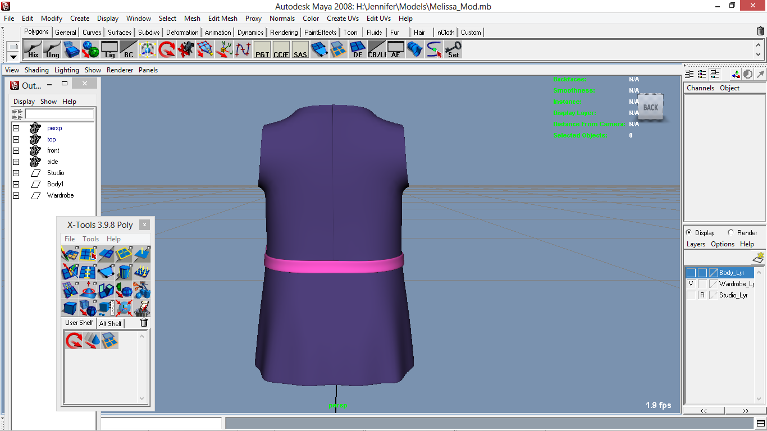The image size is (767, 431).
Task: Click the X-Tools recycle bin icon
Action: tap(141, 308)
